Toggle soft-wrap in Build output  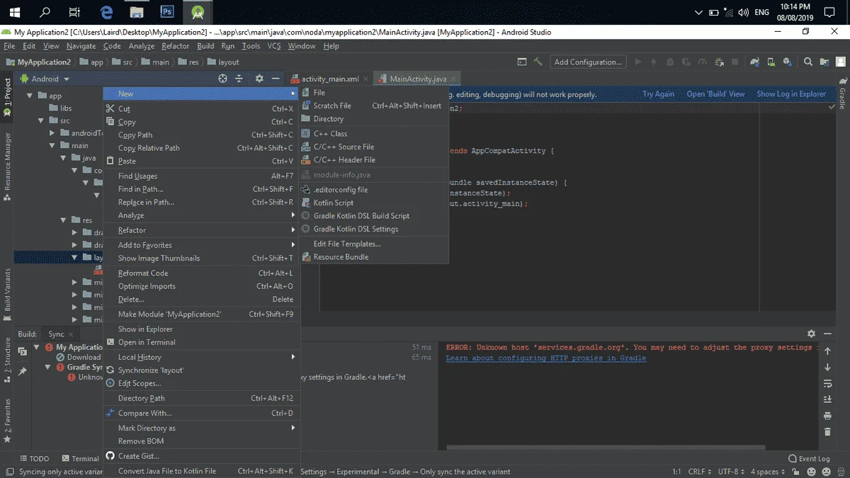coord(827,383)
